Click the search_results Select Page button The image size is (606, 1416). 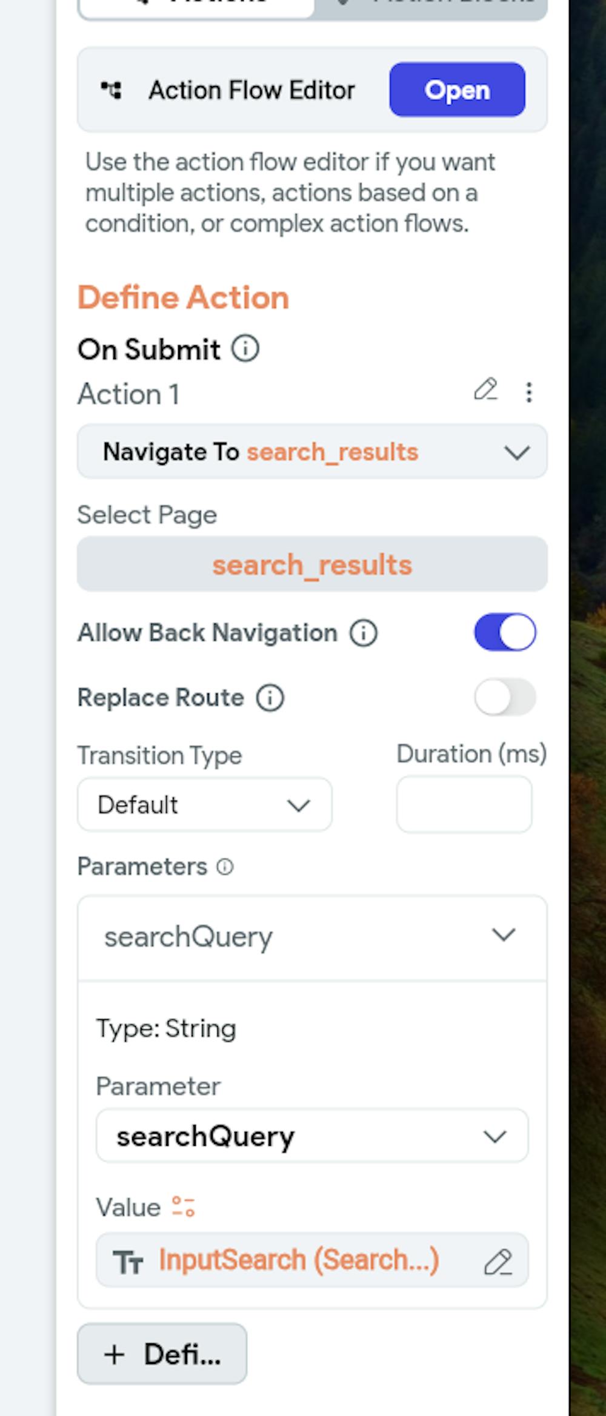pos(312,564)
